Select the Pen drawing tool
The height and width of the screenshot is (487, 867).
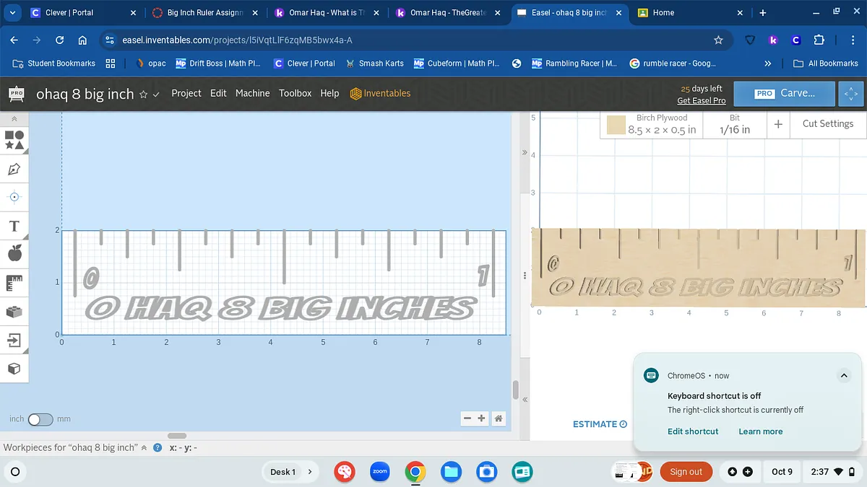click(14, 169)
